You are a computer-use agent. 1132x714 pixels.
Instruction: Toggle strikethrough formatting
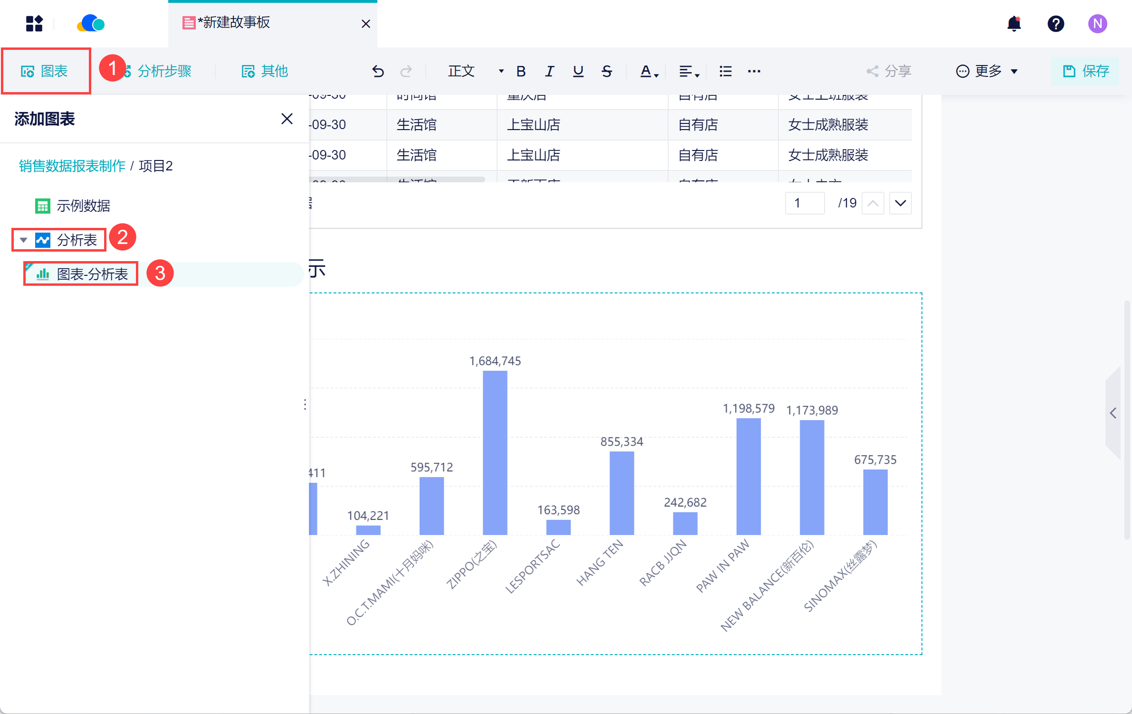606,71
